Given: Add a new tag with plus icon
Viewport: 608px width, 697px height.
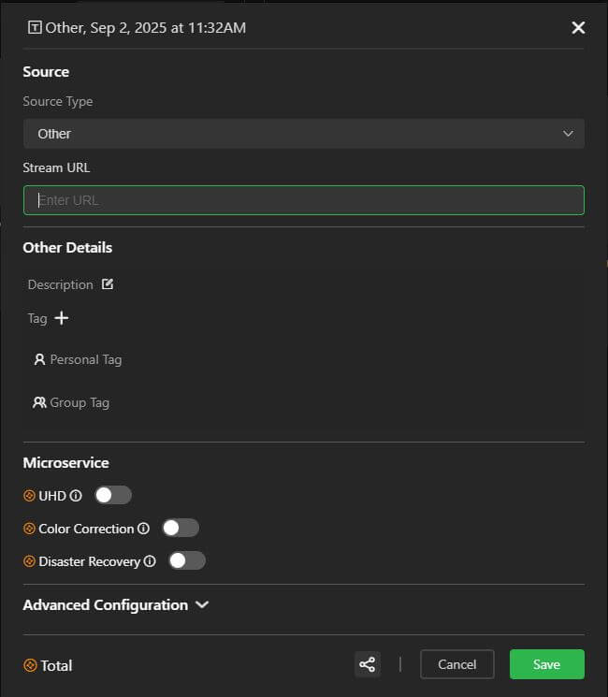Looking at the screenshot, I should click(x=62, y=318).
